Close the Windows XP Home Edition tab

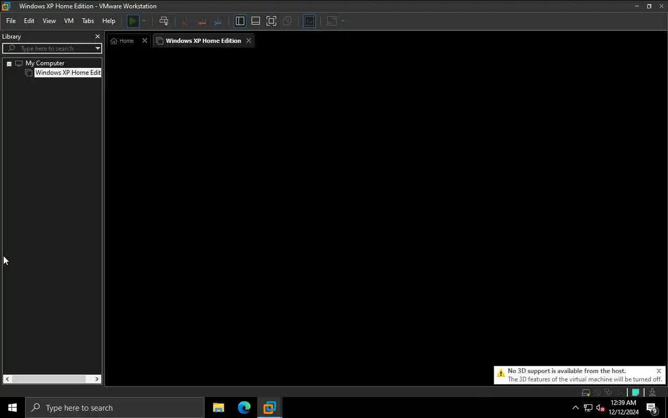[248, 41]
